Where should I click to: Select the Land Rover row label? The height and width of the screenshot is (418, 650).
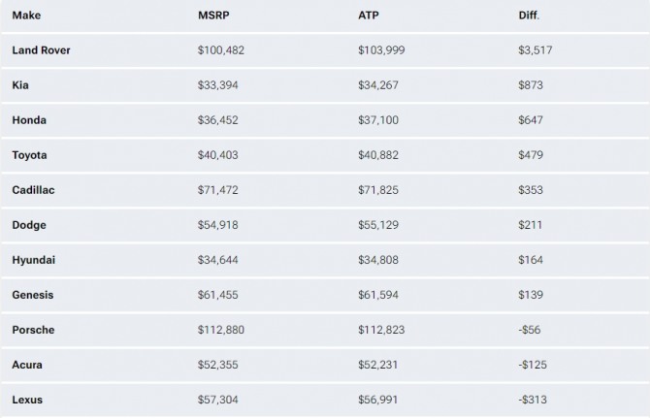tap(41, 50)
